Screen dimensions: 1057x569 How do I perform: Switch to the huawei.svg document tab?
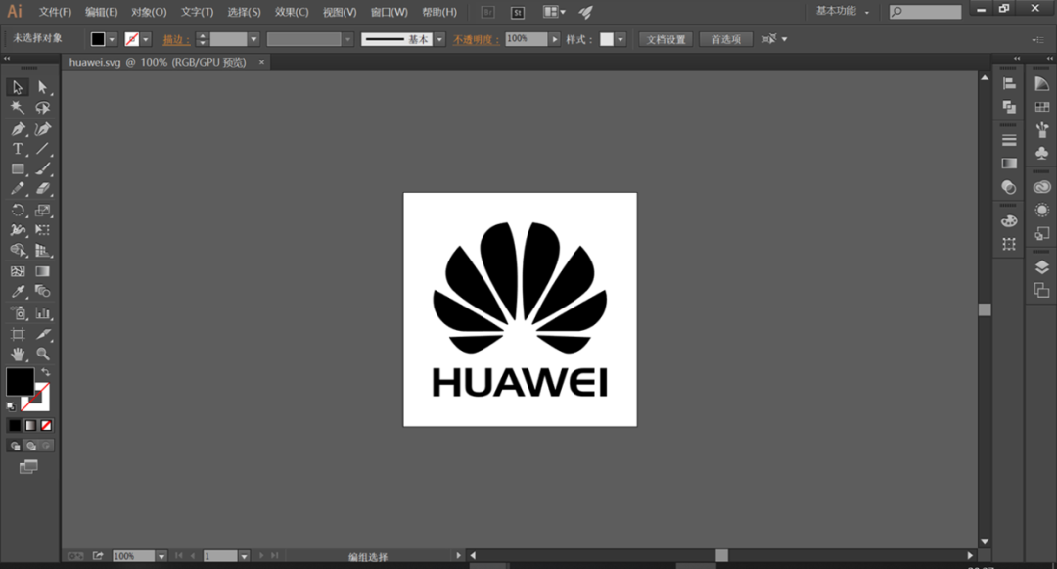coord(158,62)
